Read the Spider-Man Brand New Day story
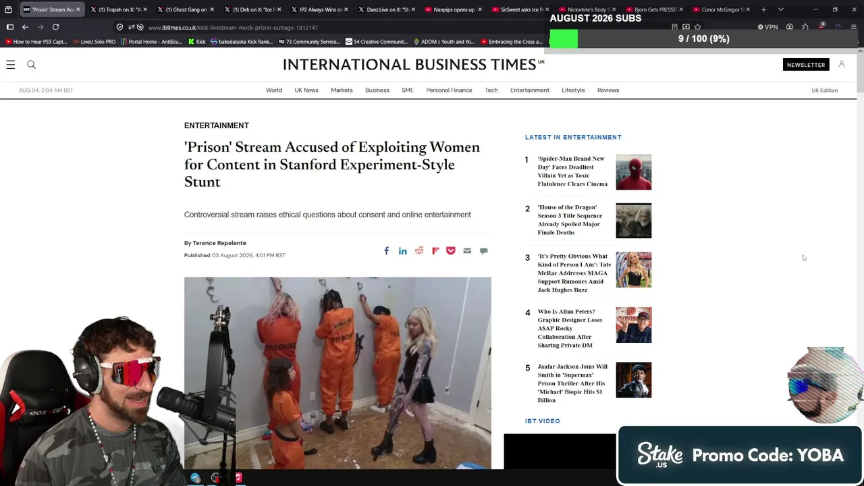The image size is (864, 486). click(572, 171)
